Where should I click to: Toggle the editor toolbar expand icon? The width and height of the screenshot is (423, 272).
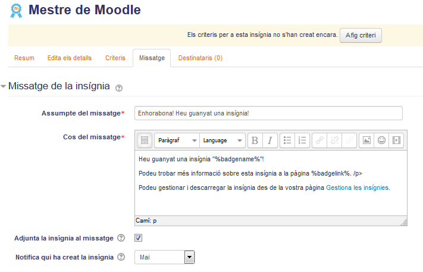[x=145, y=140]
